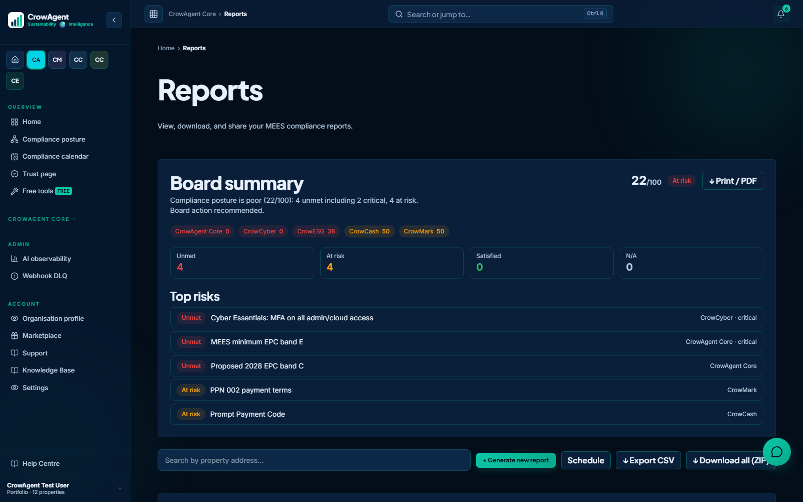Image resolution: width=803 pixels, height=502 pixels.
Task: Click the Top risks heading
Action: pyautogui.click(x=195, y=297)
